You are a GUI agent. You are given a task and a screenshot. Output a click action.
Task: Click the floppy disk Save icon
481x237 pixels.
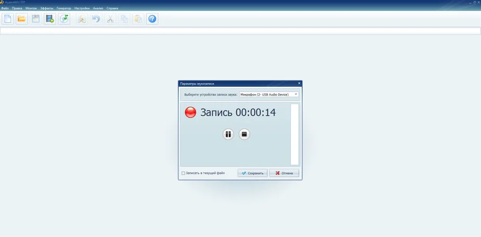pos(36,19)
